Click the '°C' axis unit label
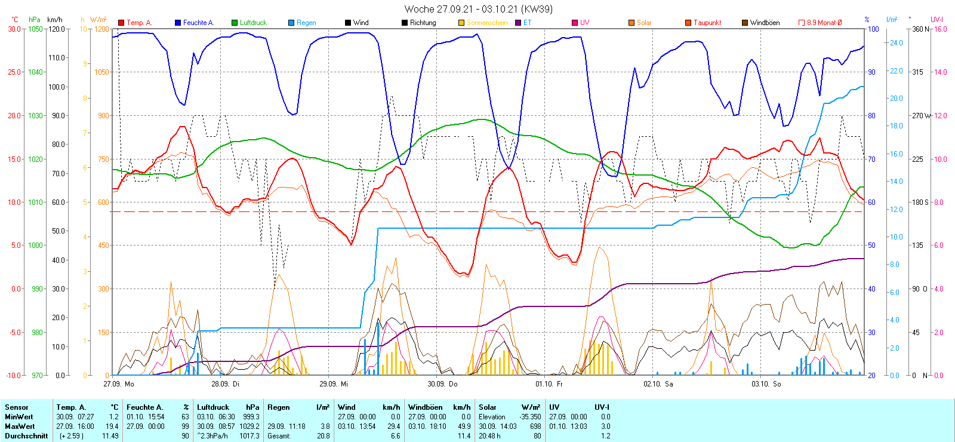 coord(15,20)
